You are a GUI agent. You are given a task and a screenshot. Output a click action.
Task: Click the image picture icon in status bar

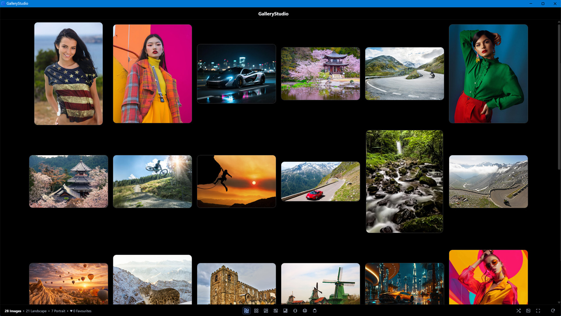(528, 311)
